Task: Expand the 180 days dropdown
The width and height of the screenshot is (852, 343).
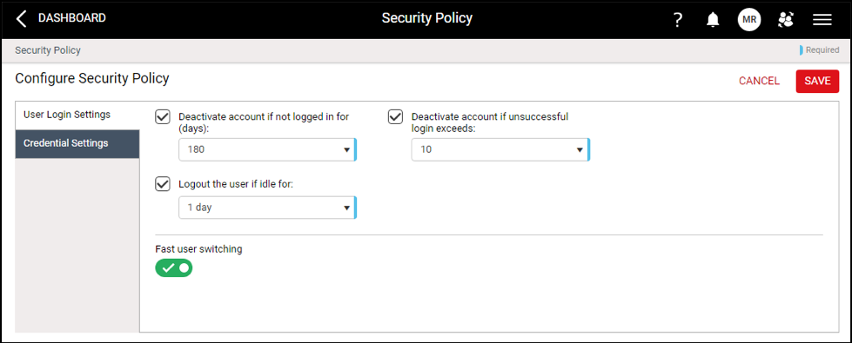Action: tap(267, 149)
